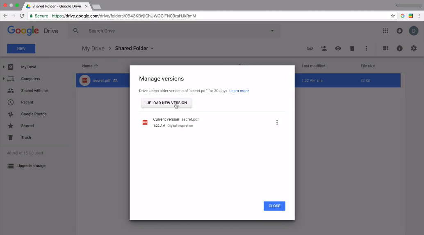Go back in browser
Image resolution: width=424 pixels, height=235 pixels.
coord(5,16)
